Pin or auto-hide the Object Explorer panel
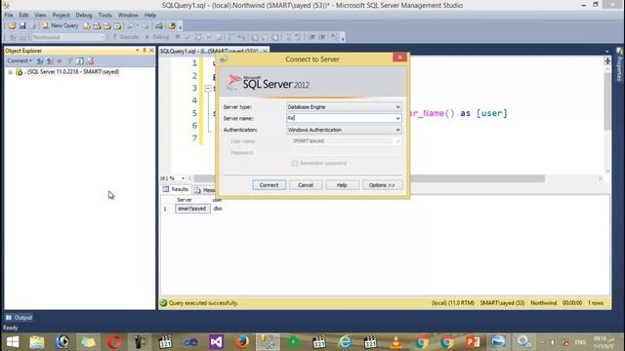The height and width of the screenshot is (351, 625). click(x=145, y=51)
